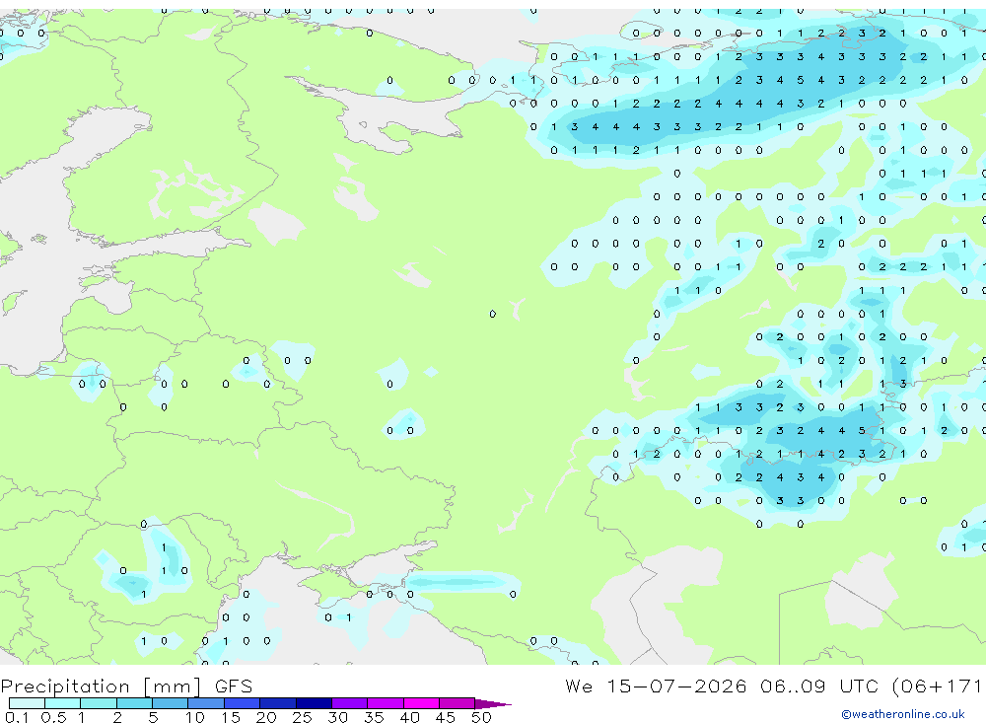Click the legend tick label '50'

tap(481, 717)
